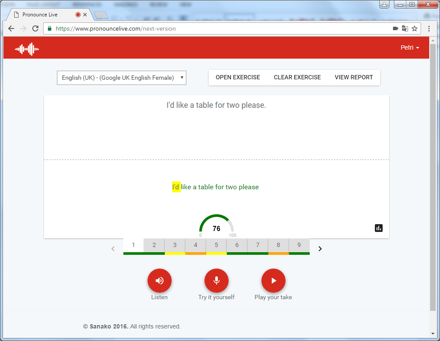Switch to sentence tab 4
440x341 pixels.
click(x=195, y=245)
